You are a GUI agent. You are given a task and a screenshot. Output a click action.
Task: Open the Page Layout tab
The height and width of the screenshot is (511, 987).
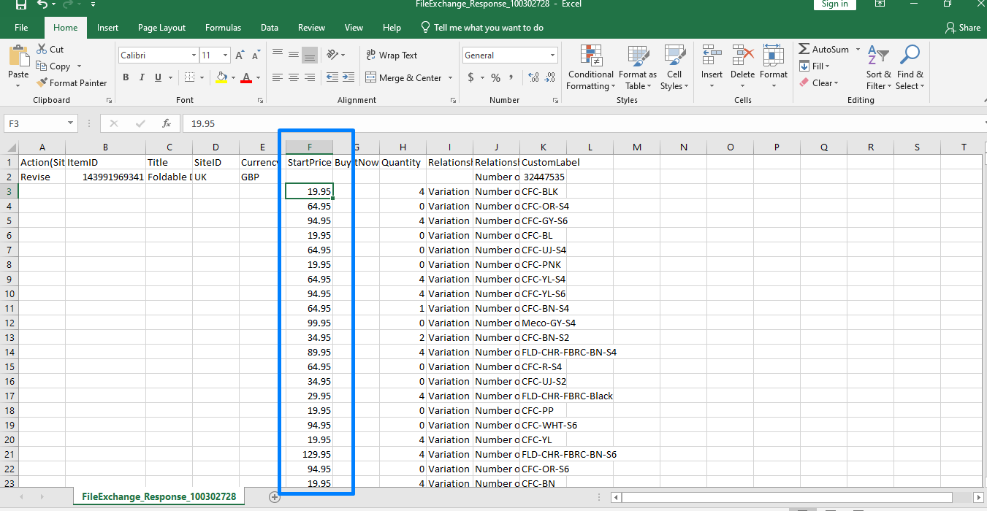coord(161,27)
